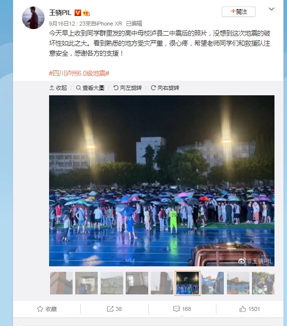
Task: Collapse the image viewer with 收起
Action: (59, 88)
